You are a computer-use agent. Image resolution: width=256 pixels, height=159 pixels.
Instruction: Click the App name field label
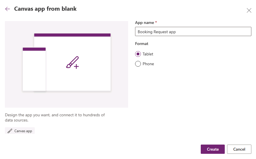145,23
